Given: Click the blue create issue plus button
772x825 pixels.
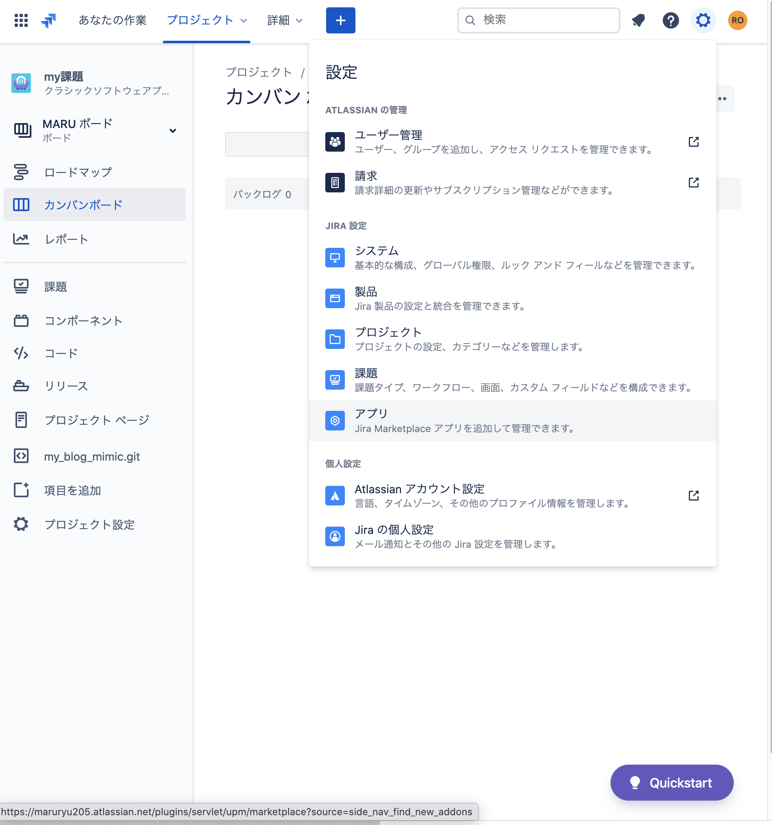Looking at the screenshot, I should tap(340, 20).
